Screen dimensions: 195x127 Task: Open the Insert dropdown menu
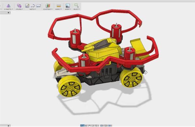(68, 9)
